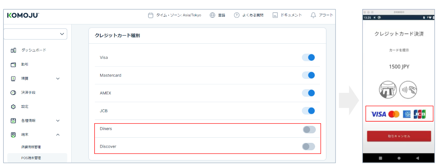Click the gear icon beside 設定
Screen dimensions: 442x168
click(x=13, y=107)
